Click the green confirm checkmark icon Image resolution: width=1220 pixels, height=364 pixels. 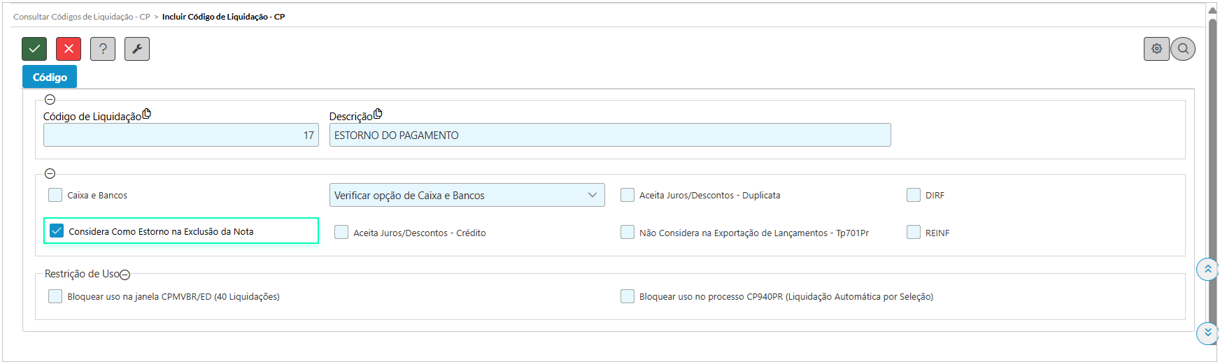click(x=34, y=49)
